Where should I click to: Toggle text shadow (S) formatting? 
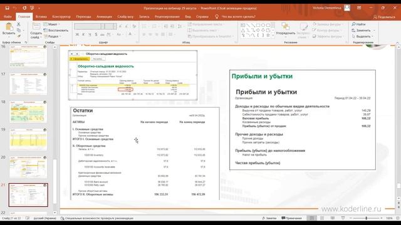pyautogui.click(x=96, y=34)
